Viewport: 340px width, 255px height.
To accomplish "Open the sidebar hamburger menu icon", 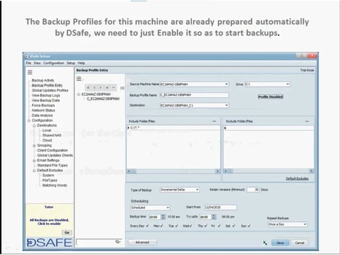I will (30, 72).
